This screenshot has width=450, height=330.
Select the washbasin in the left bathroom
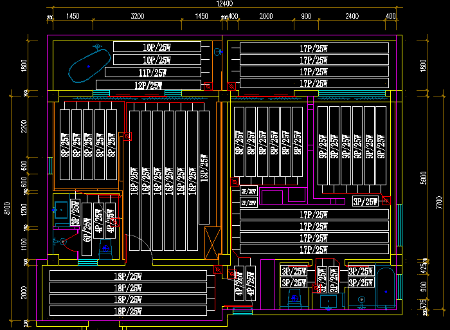tap(62, 209)
